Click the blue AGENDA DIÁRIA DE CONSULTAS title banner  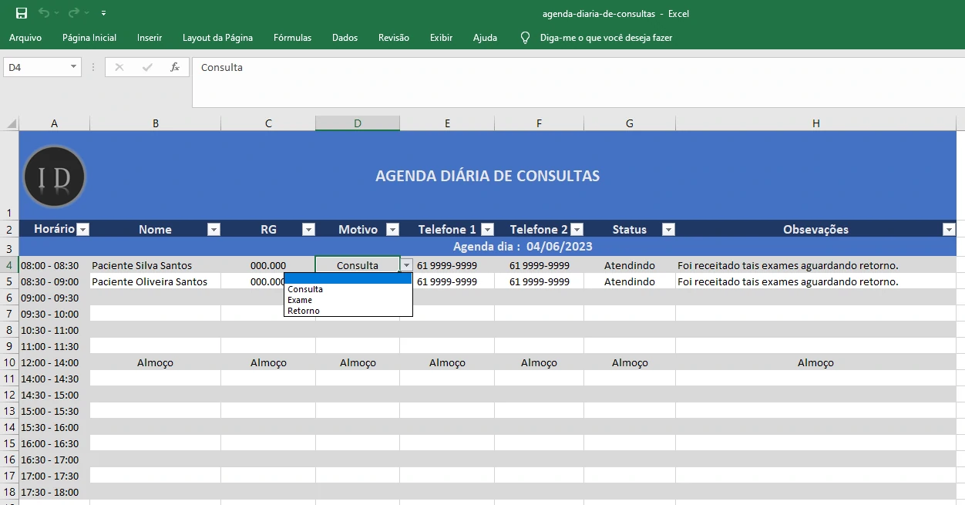487,175
